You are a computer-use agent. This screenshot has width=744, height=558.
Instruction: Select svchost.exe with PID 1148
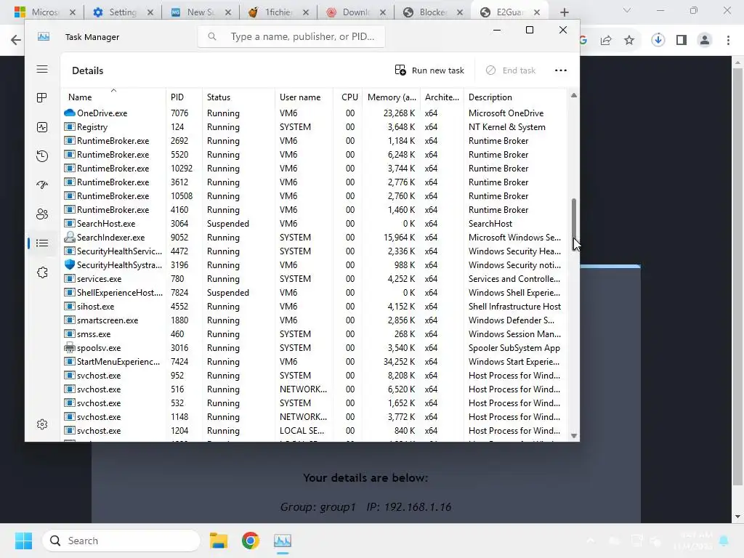coord(315,416)
